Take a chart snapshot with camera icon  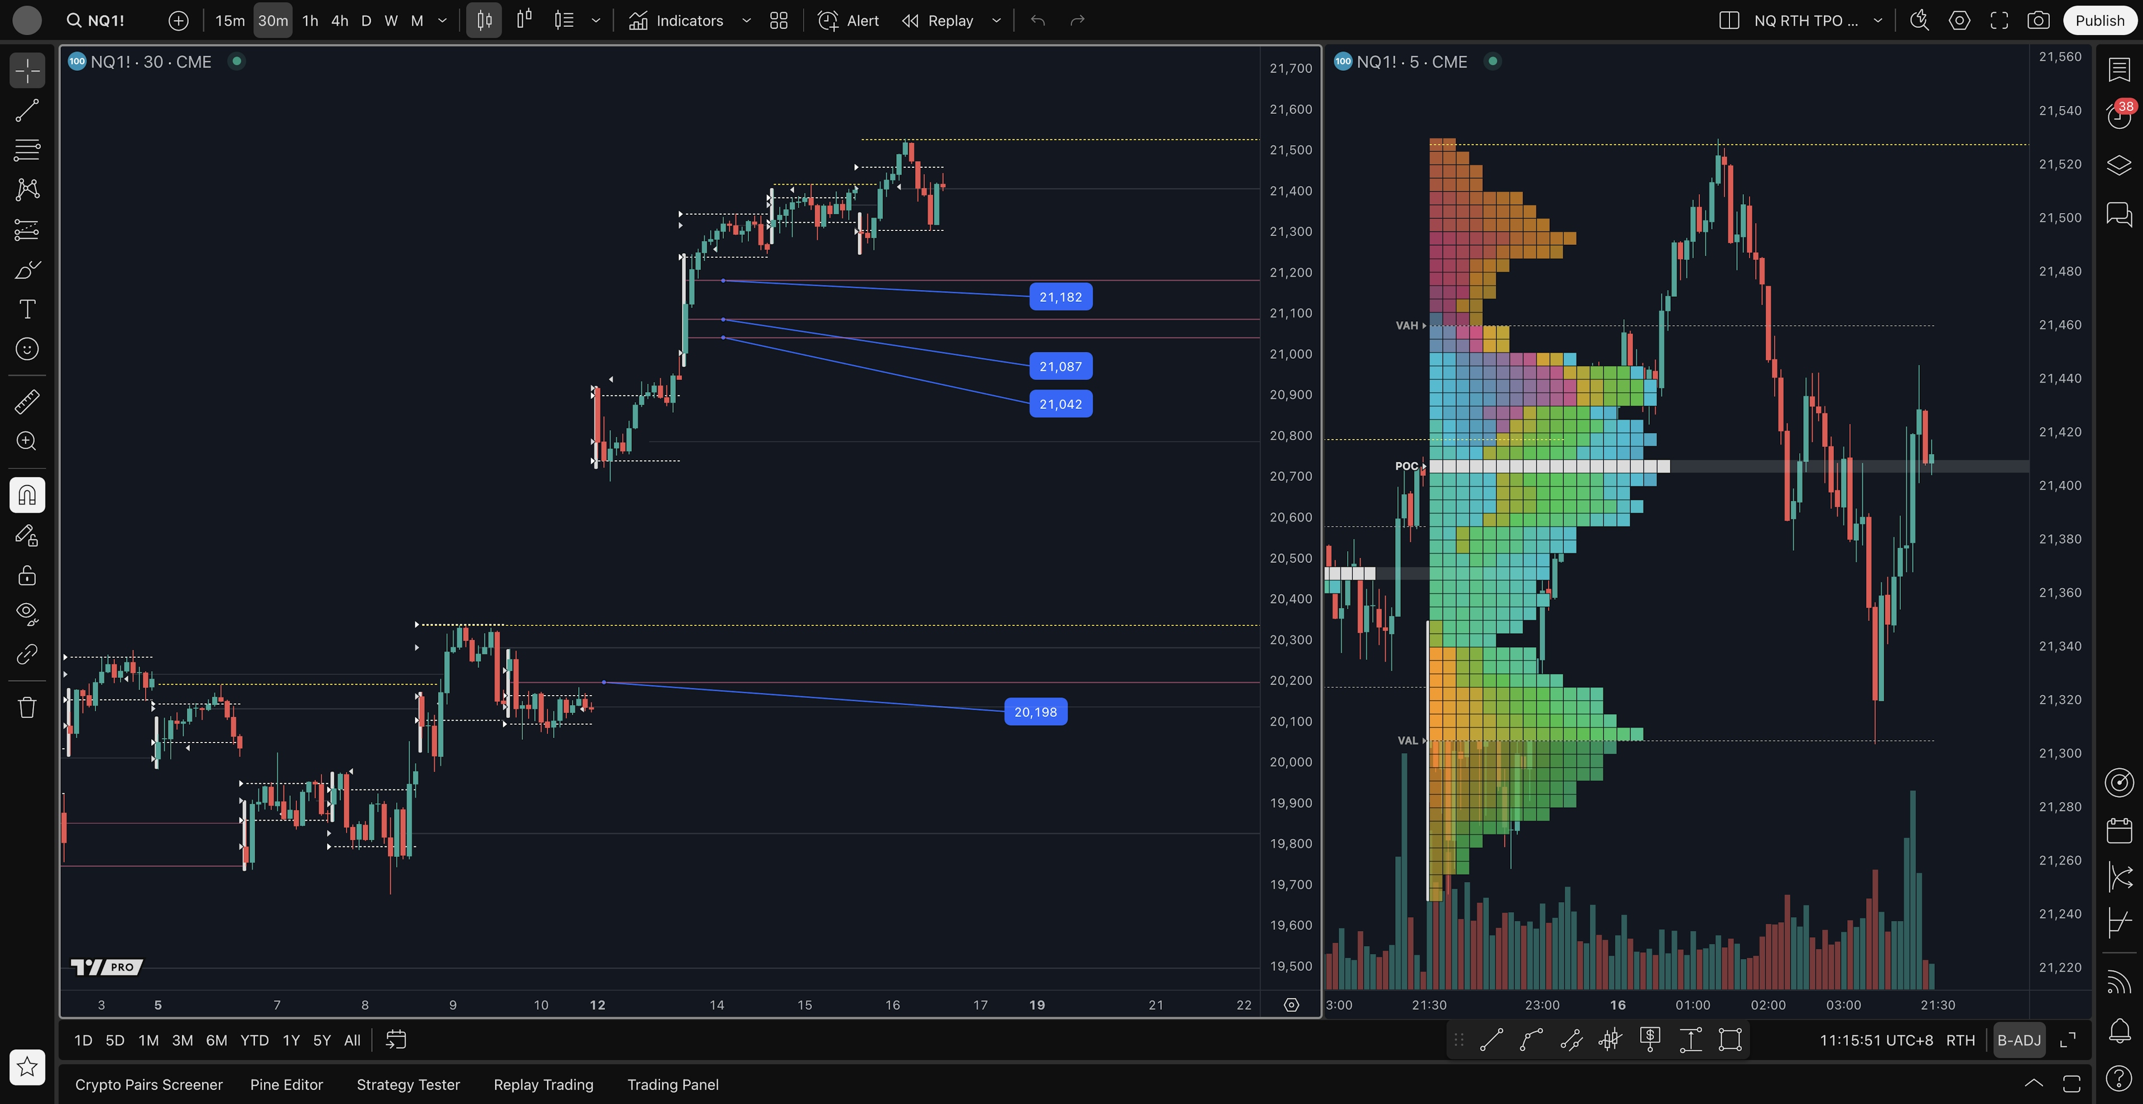pyautogui.click(x=2038, y=21)
